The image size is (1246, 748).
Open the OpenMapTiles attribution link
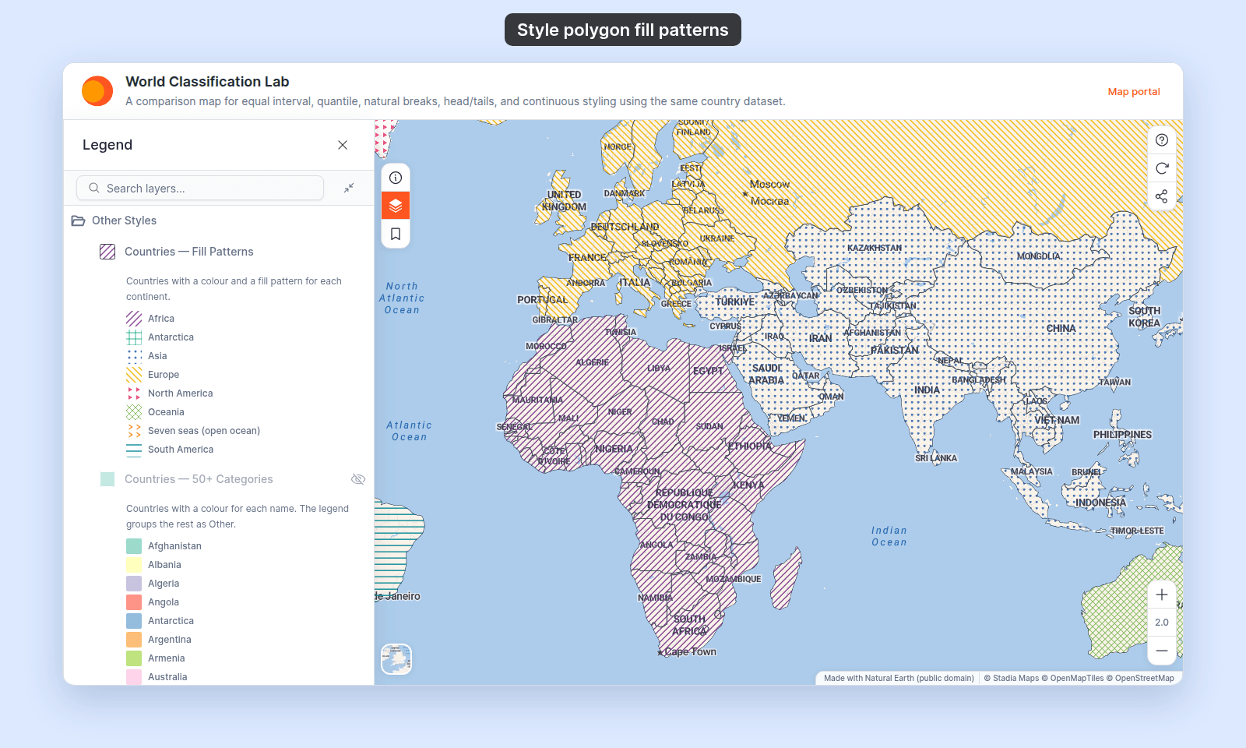pos(1072,678)
